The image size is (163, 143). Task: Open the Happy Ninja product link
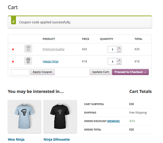(x=50, y=61)
